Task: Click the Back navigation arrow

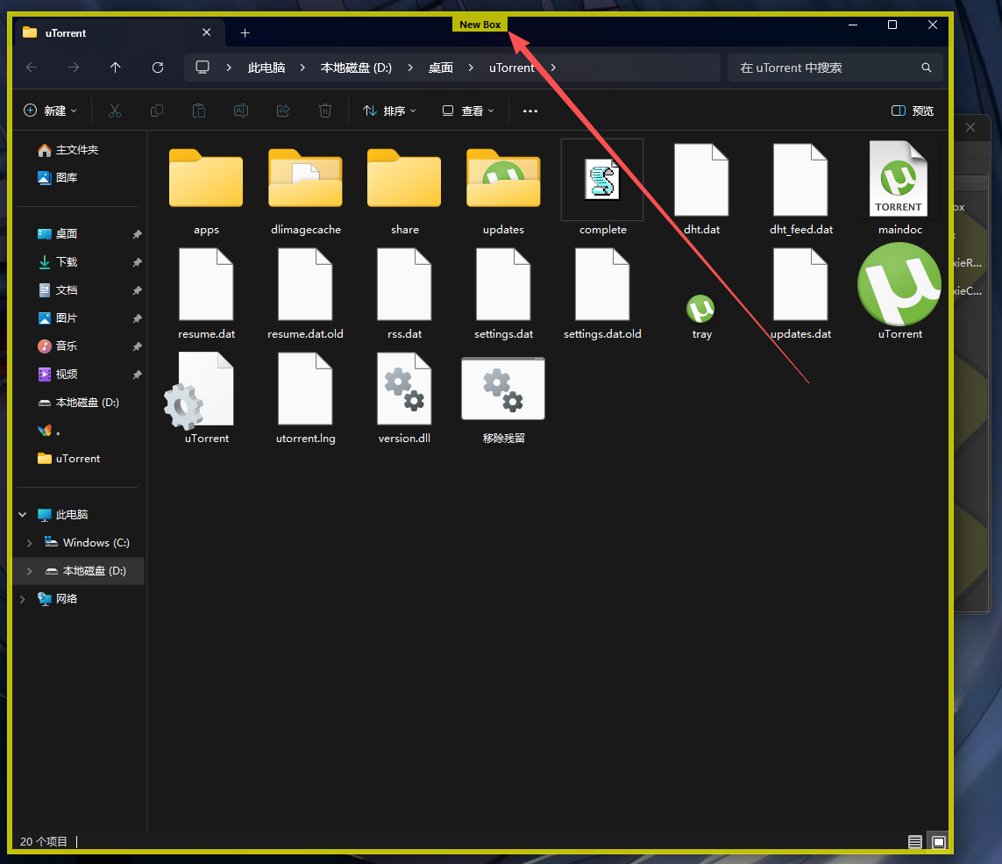Action: click(32, 68)
